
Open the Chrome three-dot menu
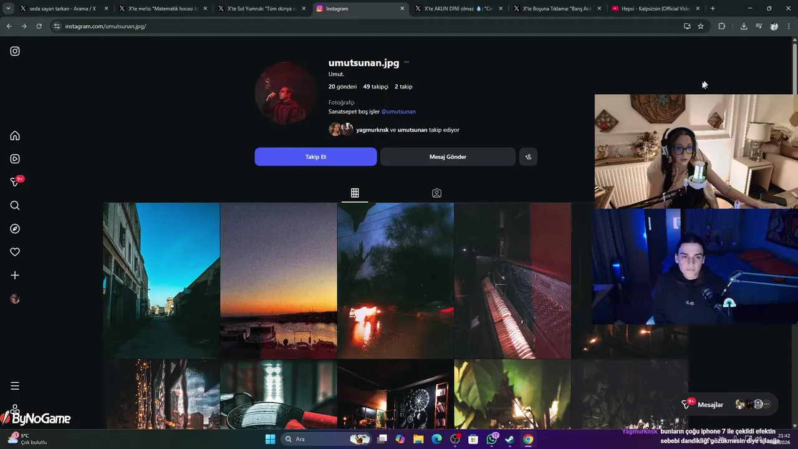tap(789, 26)
